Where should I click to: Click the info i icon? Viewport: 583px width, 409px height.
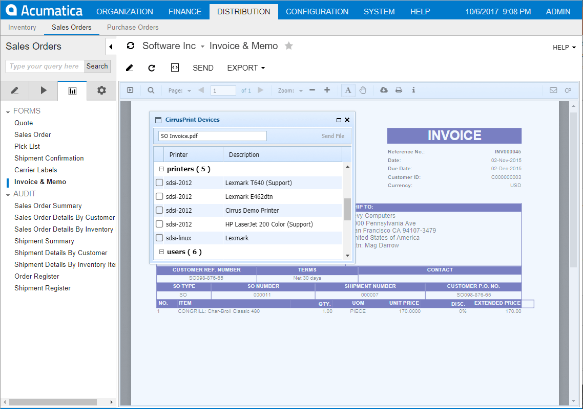413,90
